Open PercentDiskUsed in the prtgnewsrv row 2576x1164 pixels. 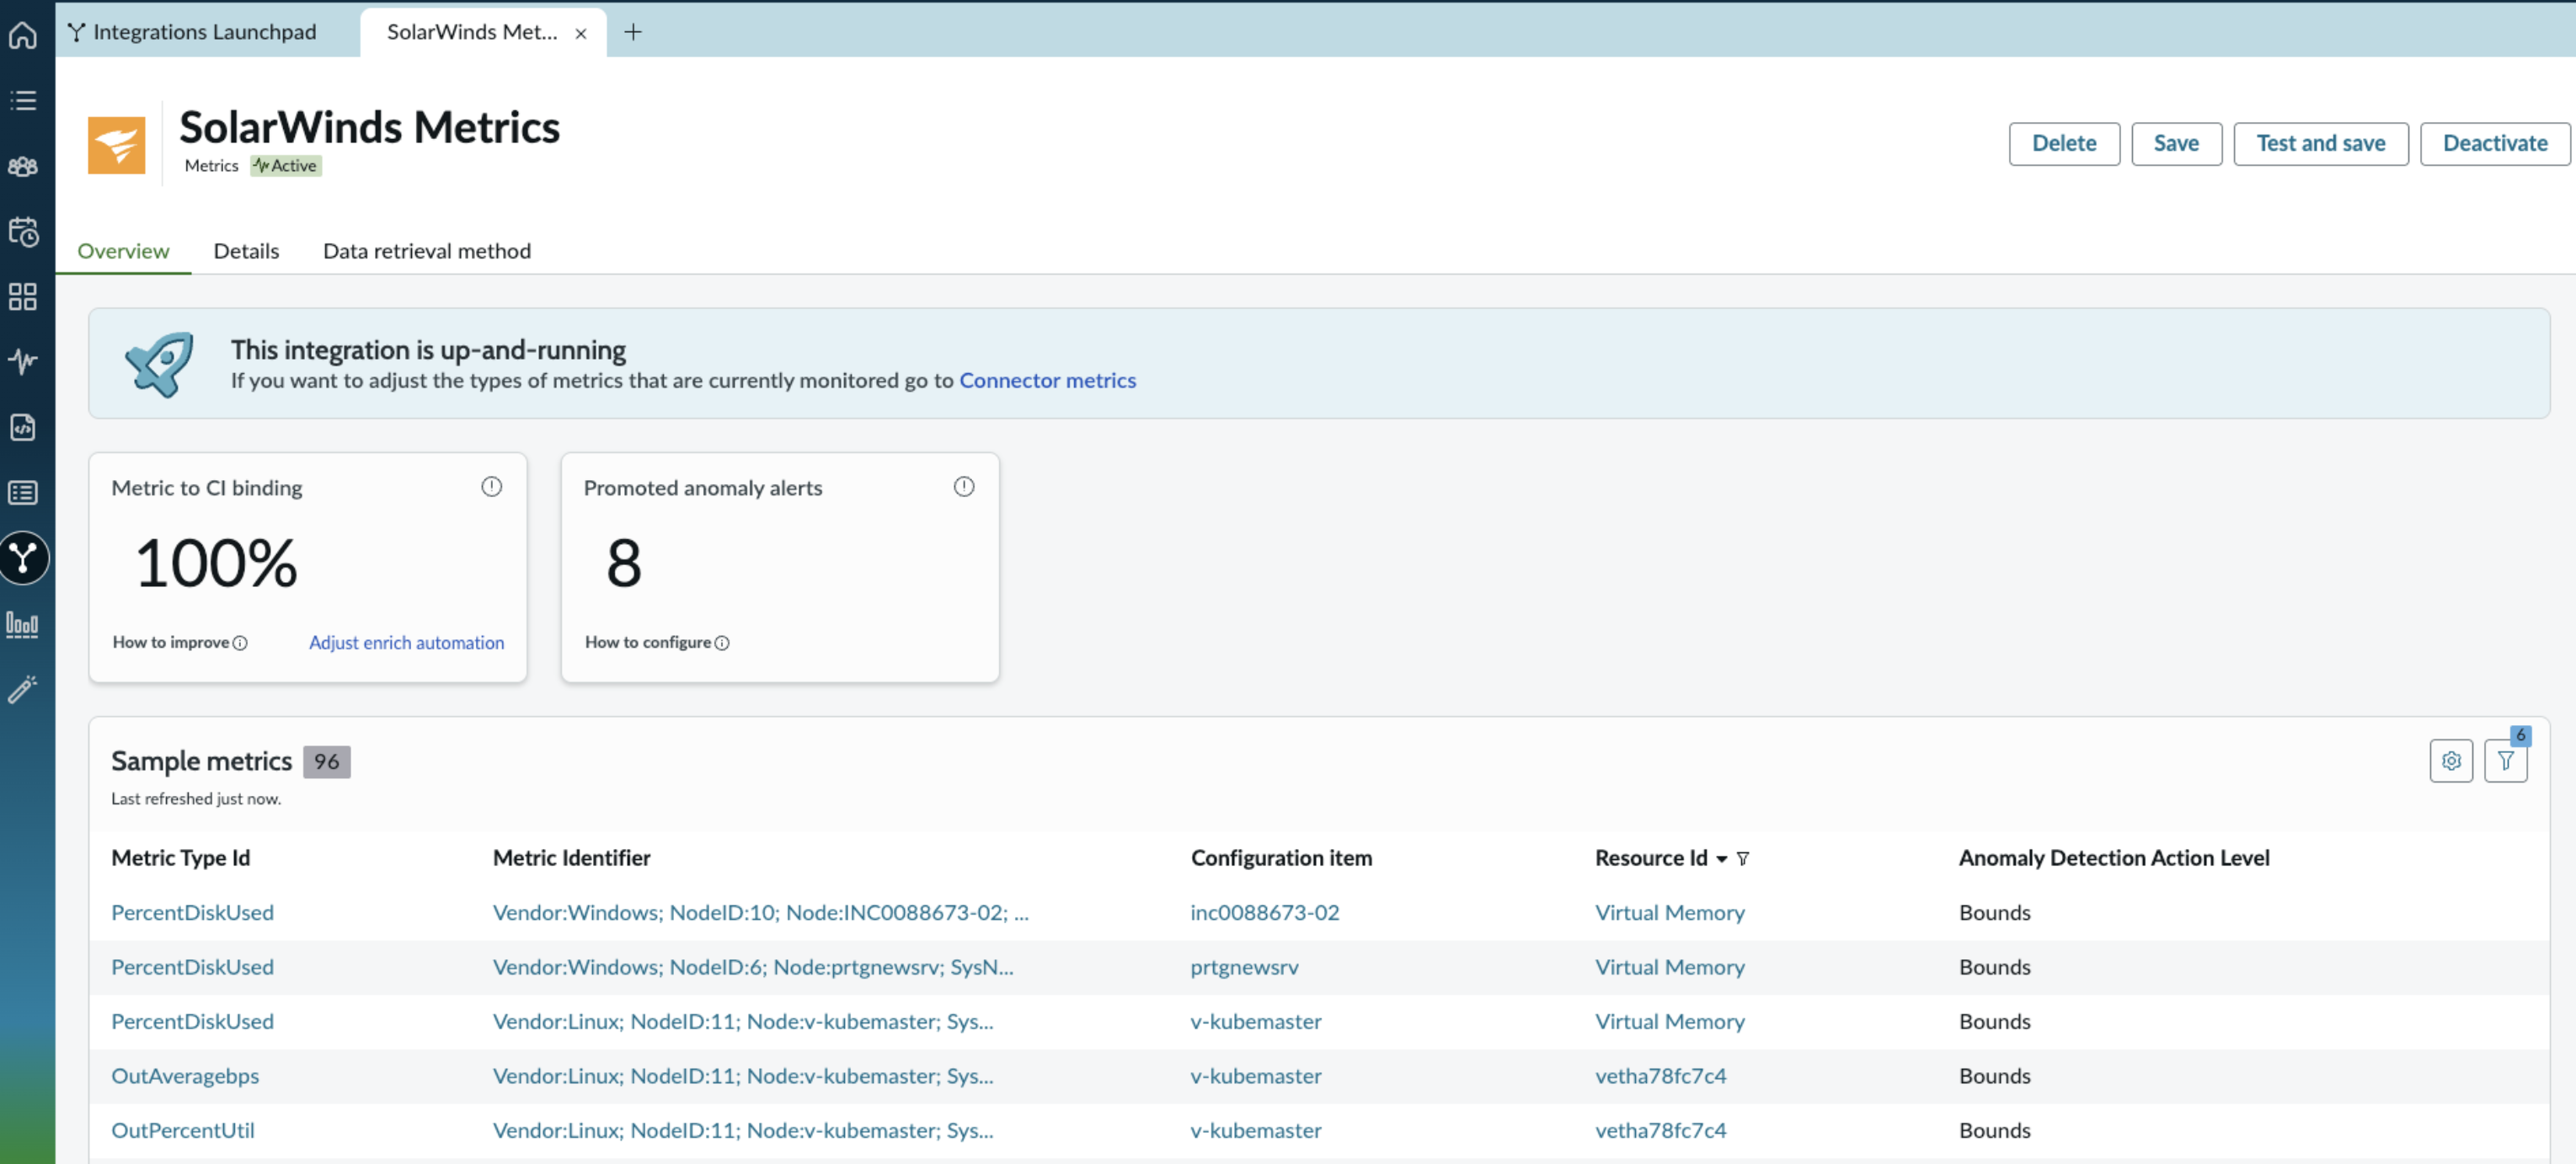[x=192, y=967]
